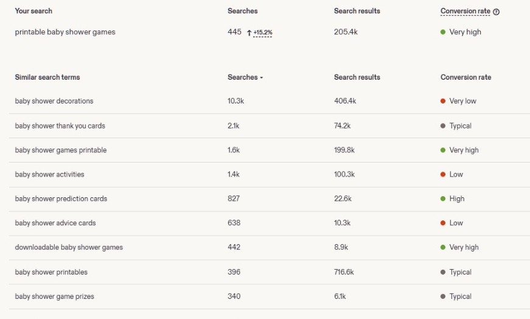
Task: Click red status dot for baby shower decorations
Action: point(443,101)
